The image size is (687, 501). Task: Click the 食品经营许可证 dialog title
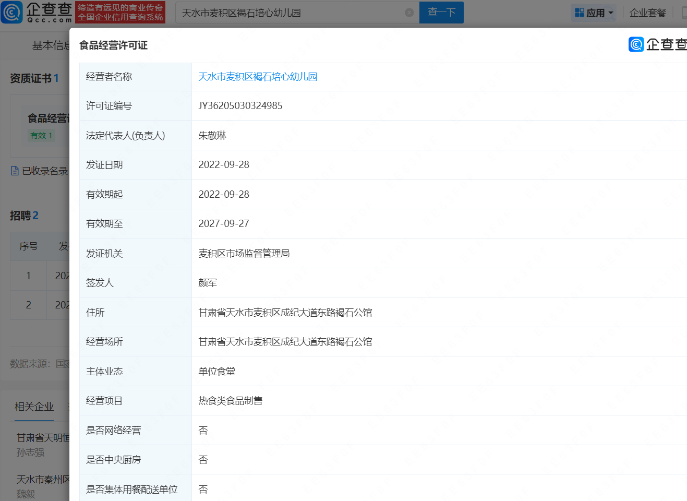coord(113,45)
